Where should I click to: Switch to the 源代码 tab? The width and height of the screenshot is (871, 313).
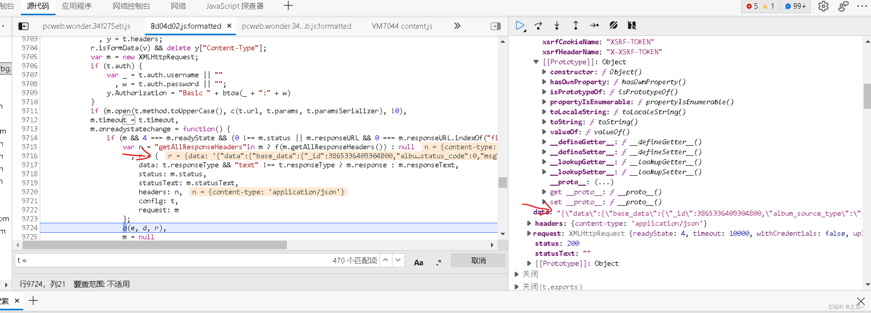(38, 6)
